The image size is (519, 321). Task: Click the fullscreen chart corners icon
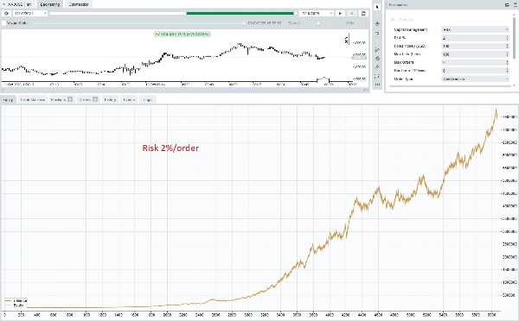coord(377,76)
